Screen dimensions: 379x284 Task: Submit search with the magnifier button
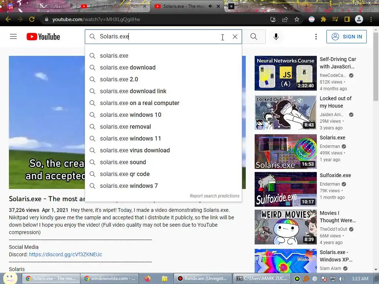pos(254,37)
